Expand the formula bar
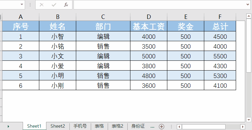The image size is (252, 130). click(248, 5)
